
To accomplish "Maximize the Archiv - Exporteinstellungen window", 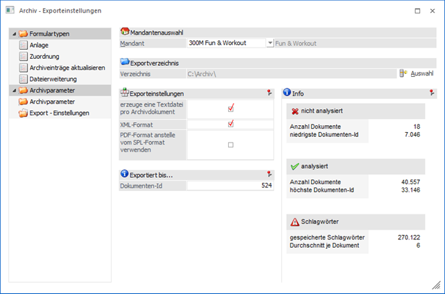I will (x=415, y=11).
